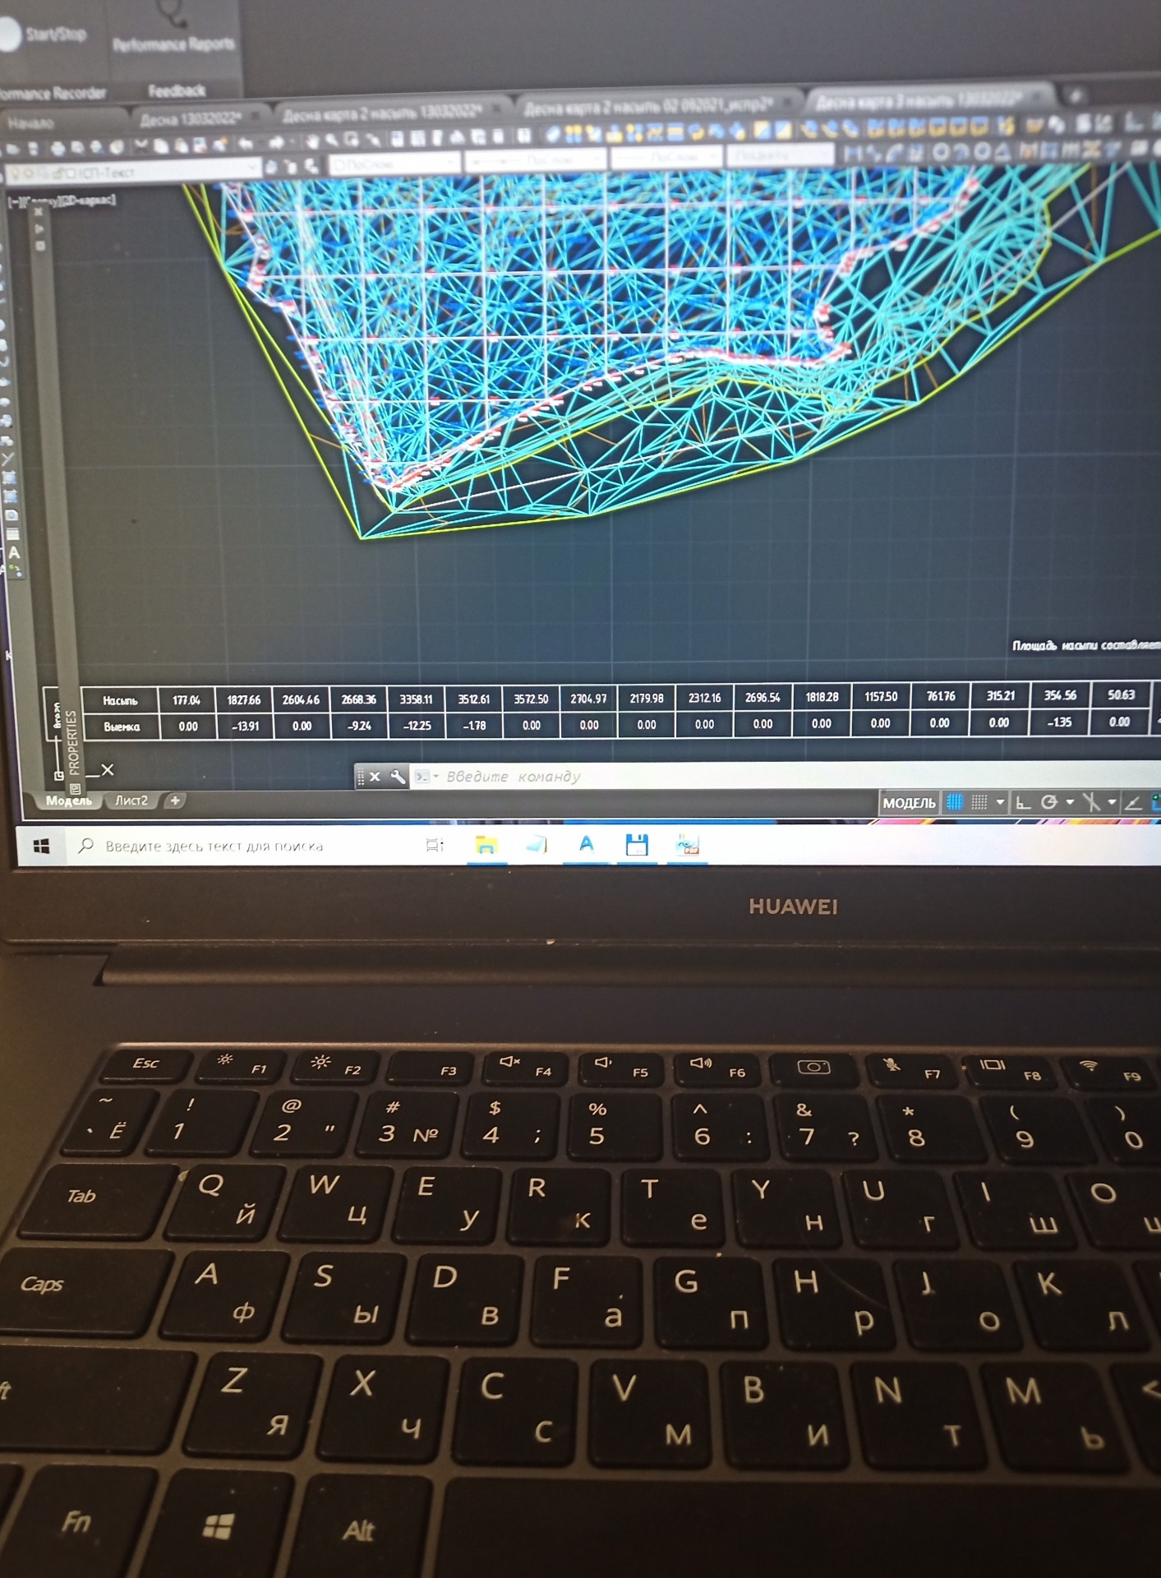Switch to Десна карта 2 насыпь 13032022* tab
Screen dimensions: 1161x1578
[x=382, y=113]
